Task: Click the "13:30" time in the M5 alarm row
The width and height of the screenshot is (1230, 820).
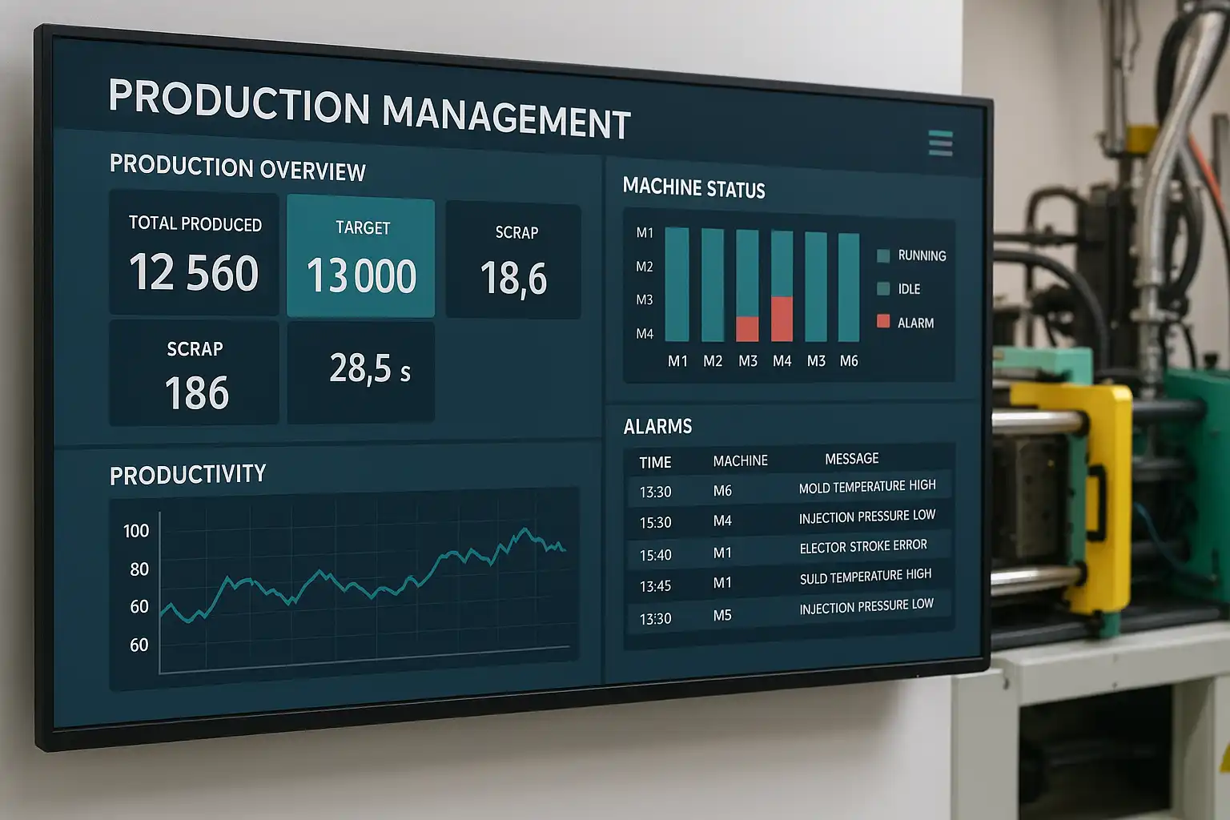Action: click(655, 618)
